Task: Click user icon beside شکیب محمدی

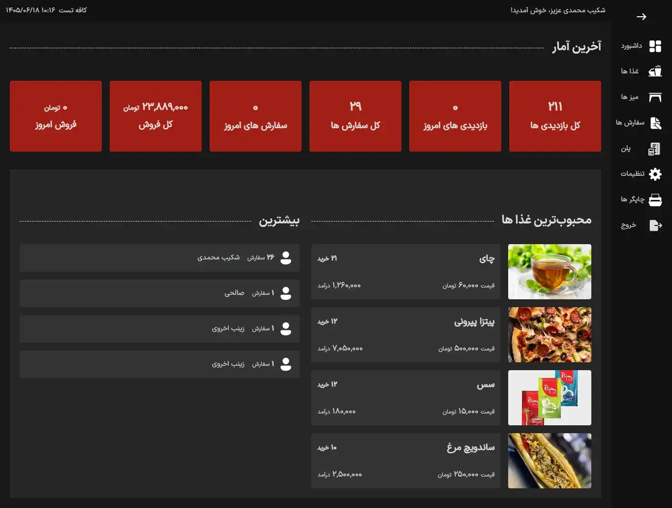Action: [x=286, y=258]
